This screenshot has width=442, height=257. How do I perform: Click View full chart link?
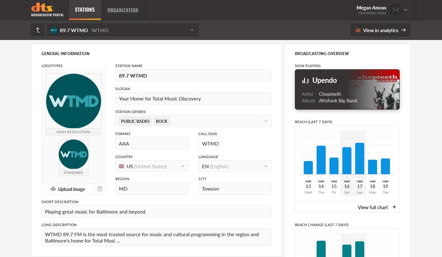click(373, 207)
